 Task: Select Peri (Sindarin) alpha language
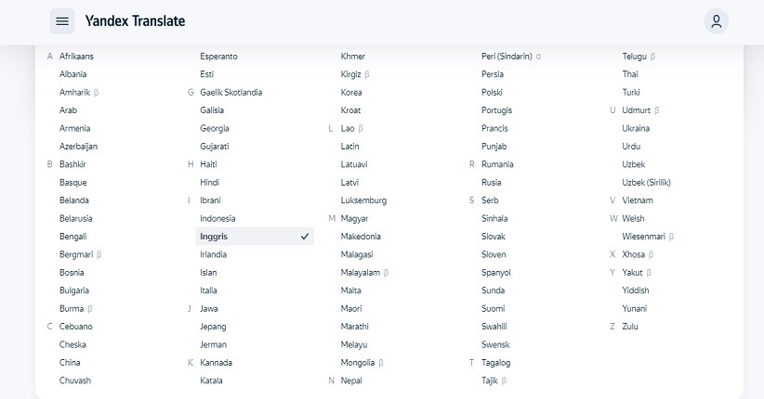click(511, 57)
